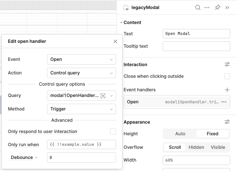This screenshot has width=237, height=171.
Task: Add a new event handler with plus
Action: click(x=227, y=90)
